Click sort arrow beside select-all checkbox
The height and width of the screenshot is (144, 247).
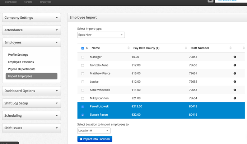point(87,48)
